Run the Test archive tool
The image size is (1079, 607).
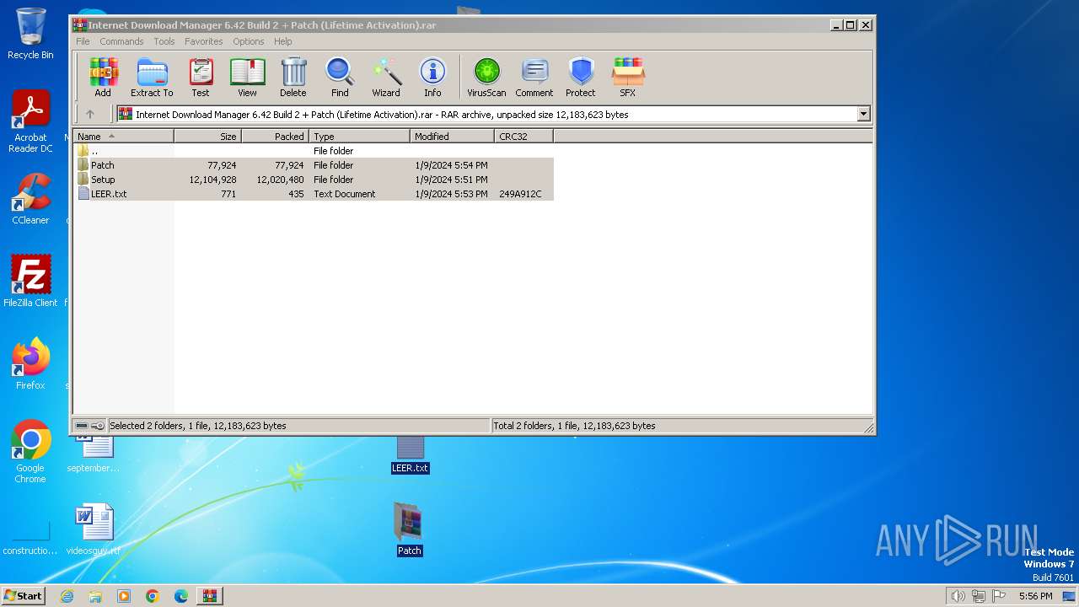(201, 78)
